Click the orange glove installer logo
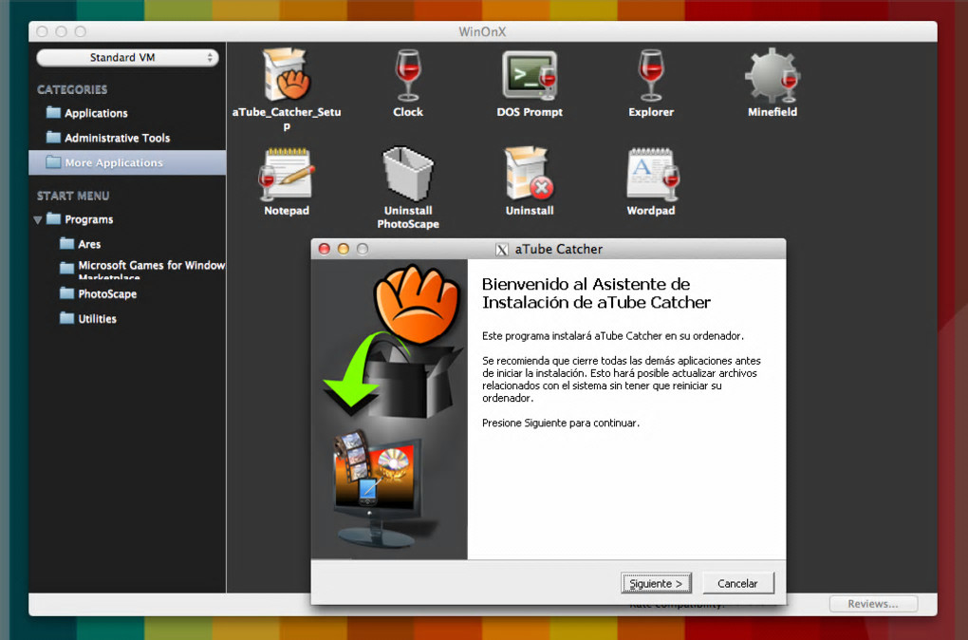Image resolution: width=968 pixels, height=640 pixels. [418, 303]
